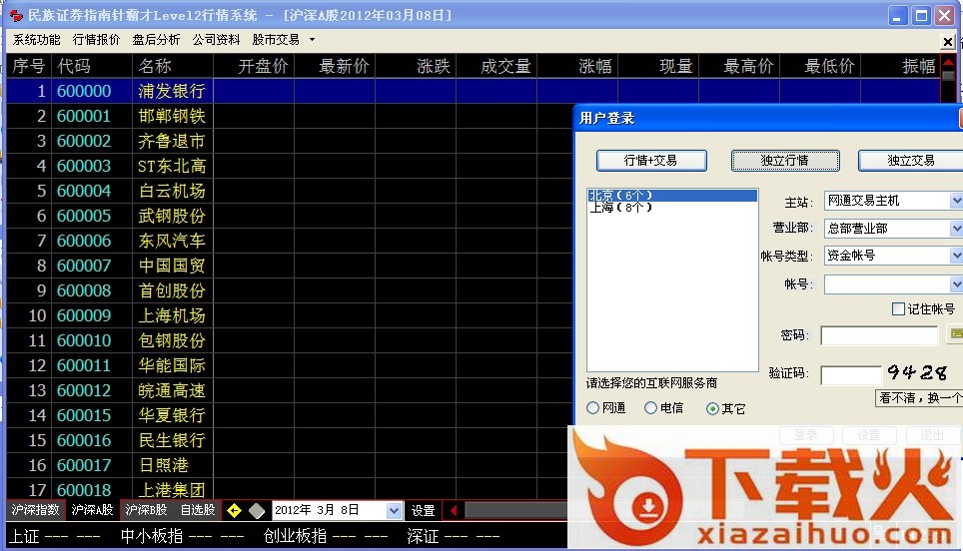The height and width of the screenshot is (551, 963).
Task: Switch to the 自选股 tab
Action: 195,510
